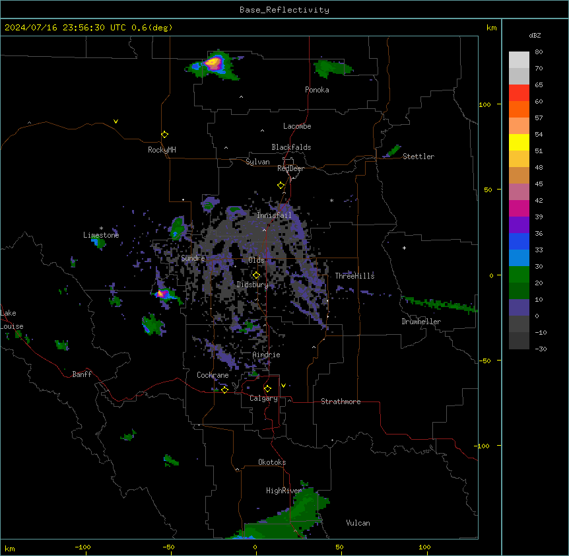Pick the light gray 80-70 dBZ legend swatch
569x556 pixels.
point(519,60)
